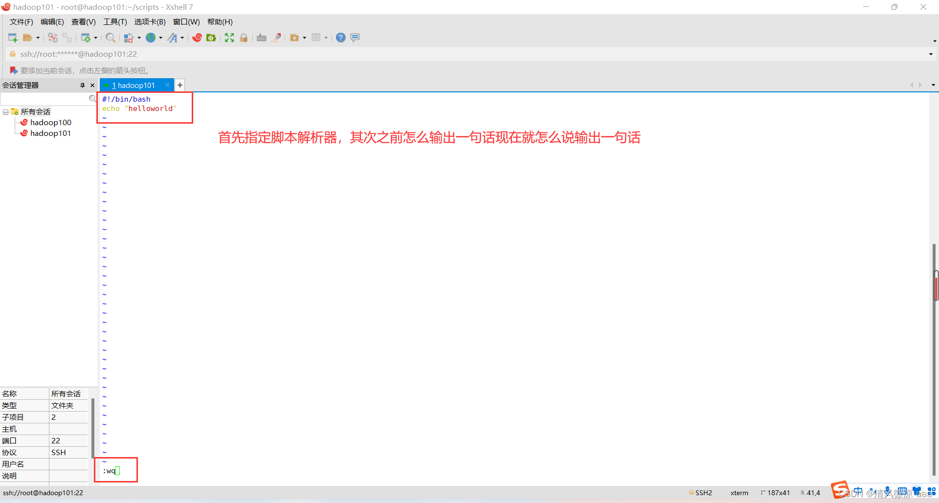Click the Sogou input method S icon

click(x=840, y=489)
